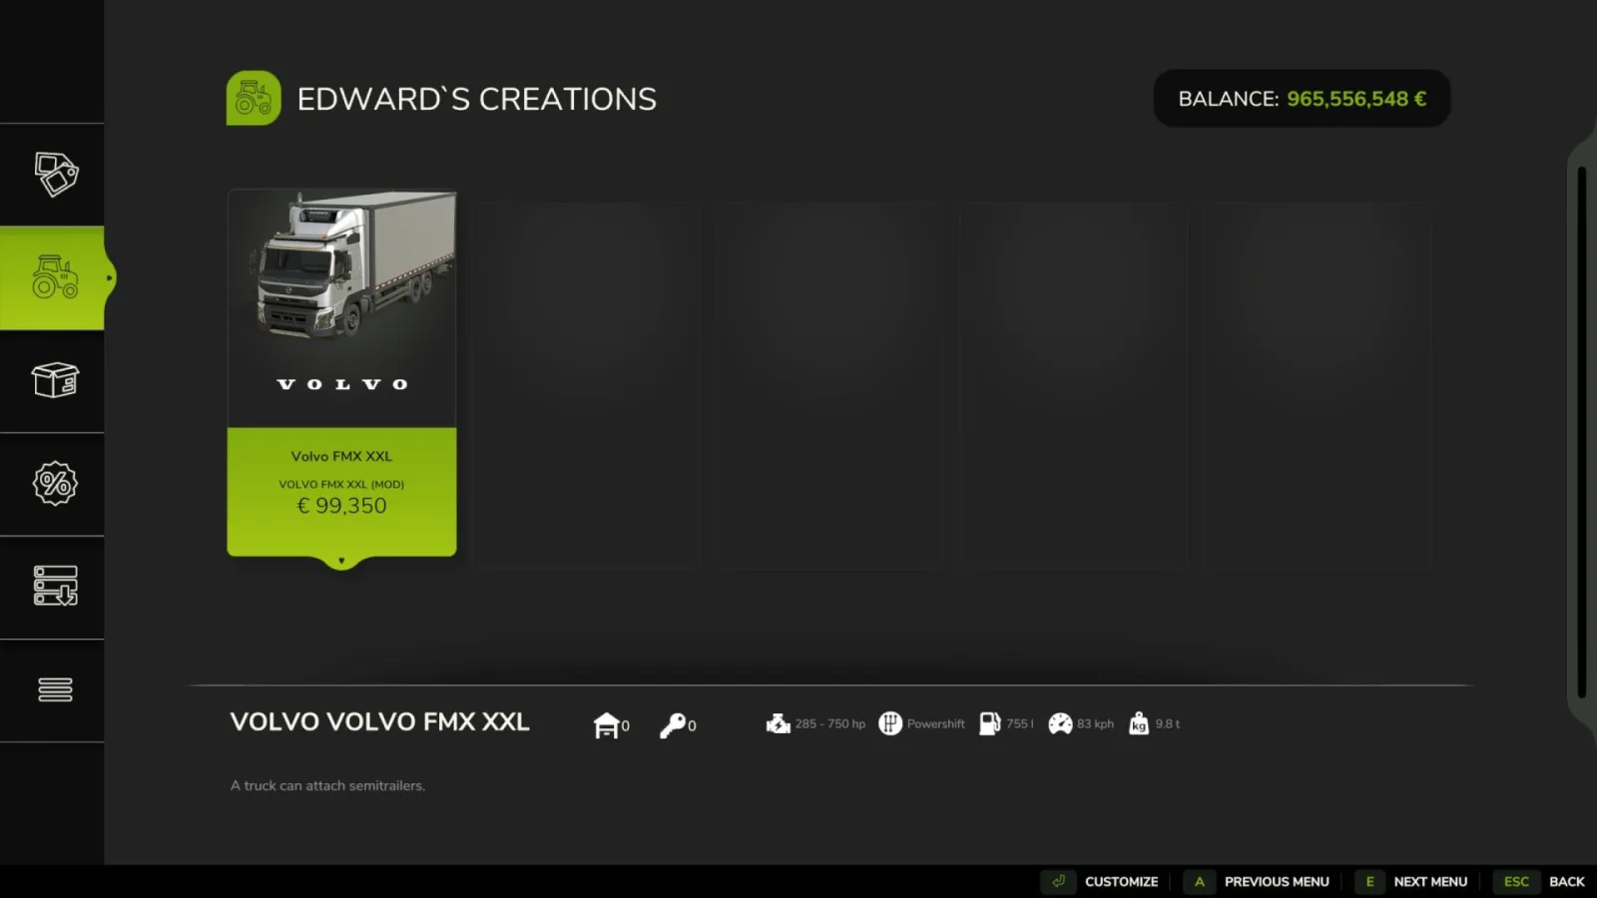This screenshot has width=1597, height=898.
Task: Click the green tractor icon beside Edward's Creations
Action: coord(254,98)
